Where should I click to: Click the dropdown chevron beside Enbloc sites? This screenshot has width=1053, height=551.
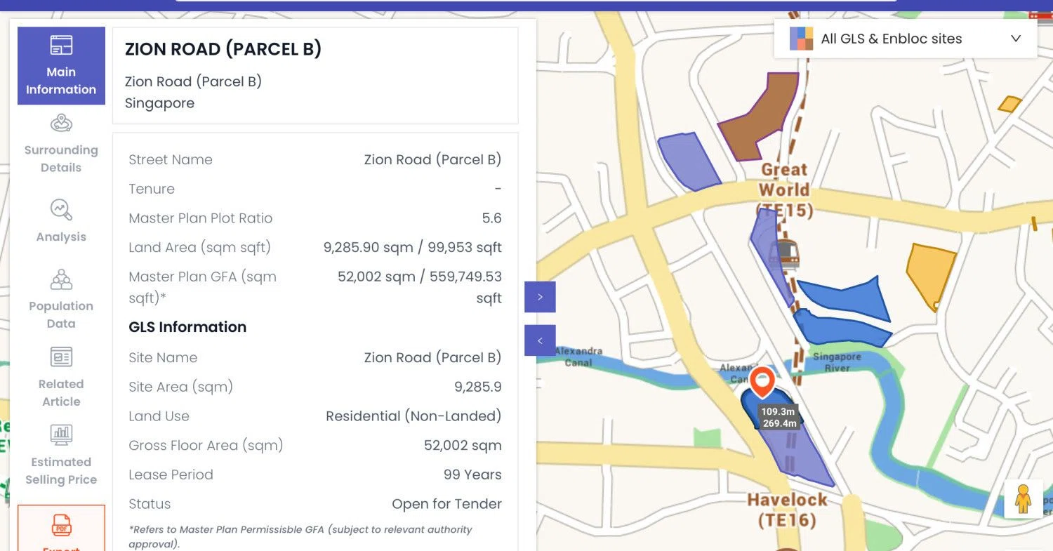1015,39
